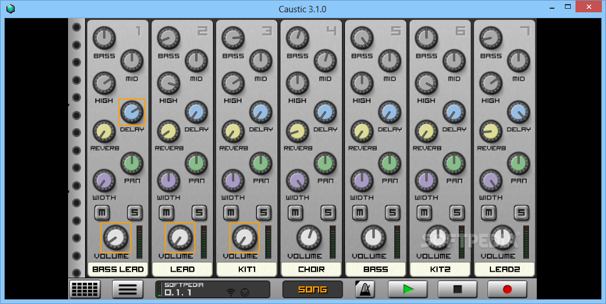Click channel 1 purple Width knob
The height and width of the screenshot is (304, 606).
pyautogui.click(x=104, y=180)
